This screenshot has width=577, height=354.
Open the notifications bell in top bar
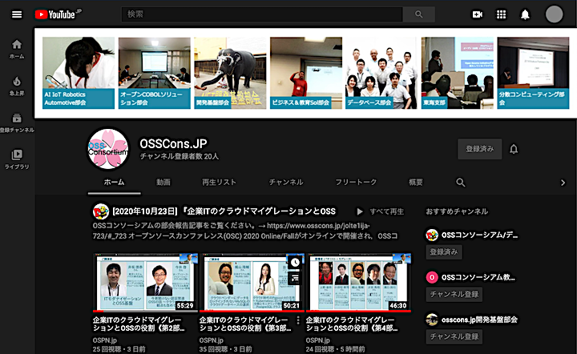pos(526,14)
